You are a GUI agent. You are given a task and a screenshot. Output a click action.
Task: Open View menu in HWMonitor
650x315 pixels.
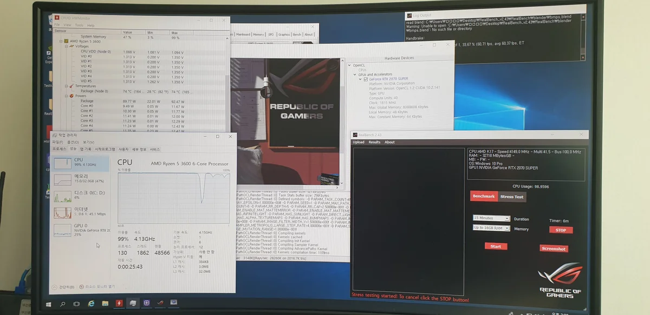(67, 25)
